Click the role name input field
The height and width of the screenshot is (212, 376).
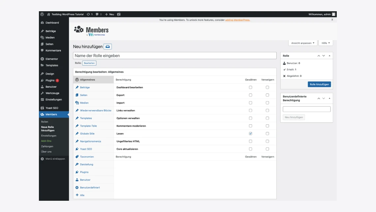pos(174,56)
